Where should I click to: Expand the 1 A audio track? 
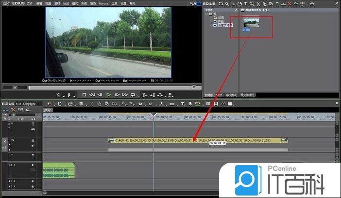click(x=9, y=165)
